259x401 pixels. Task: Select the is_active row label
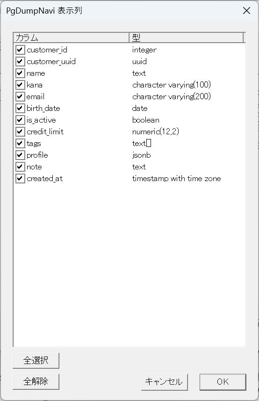pos(41,120)
